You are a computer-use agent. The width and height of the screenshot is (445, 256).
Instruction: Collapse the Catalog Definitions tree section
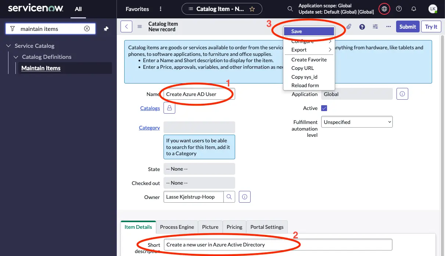click(16, 57)
